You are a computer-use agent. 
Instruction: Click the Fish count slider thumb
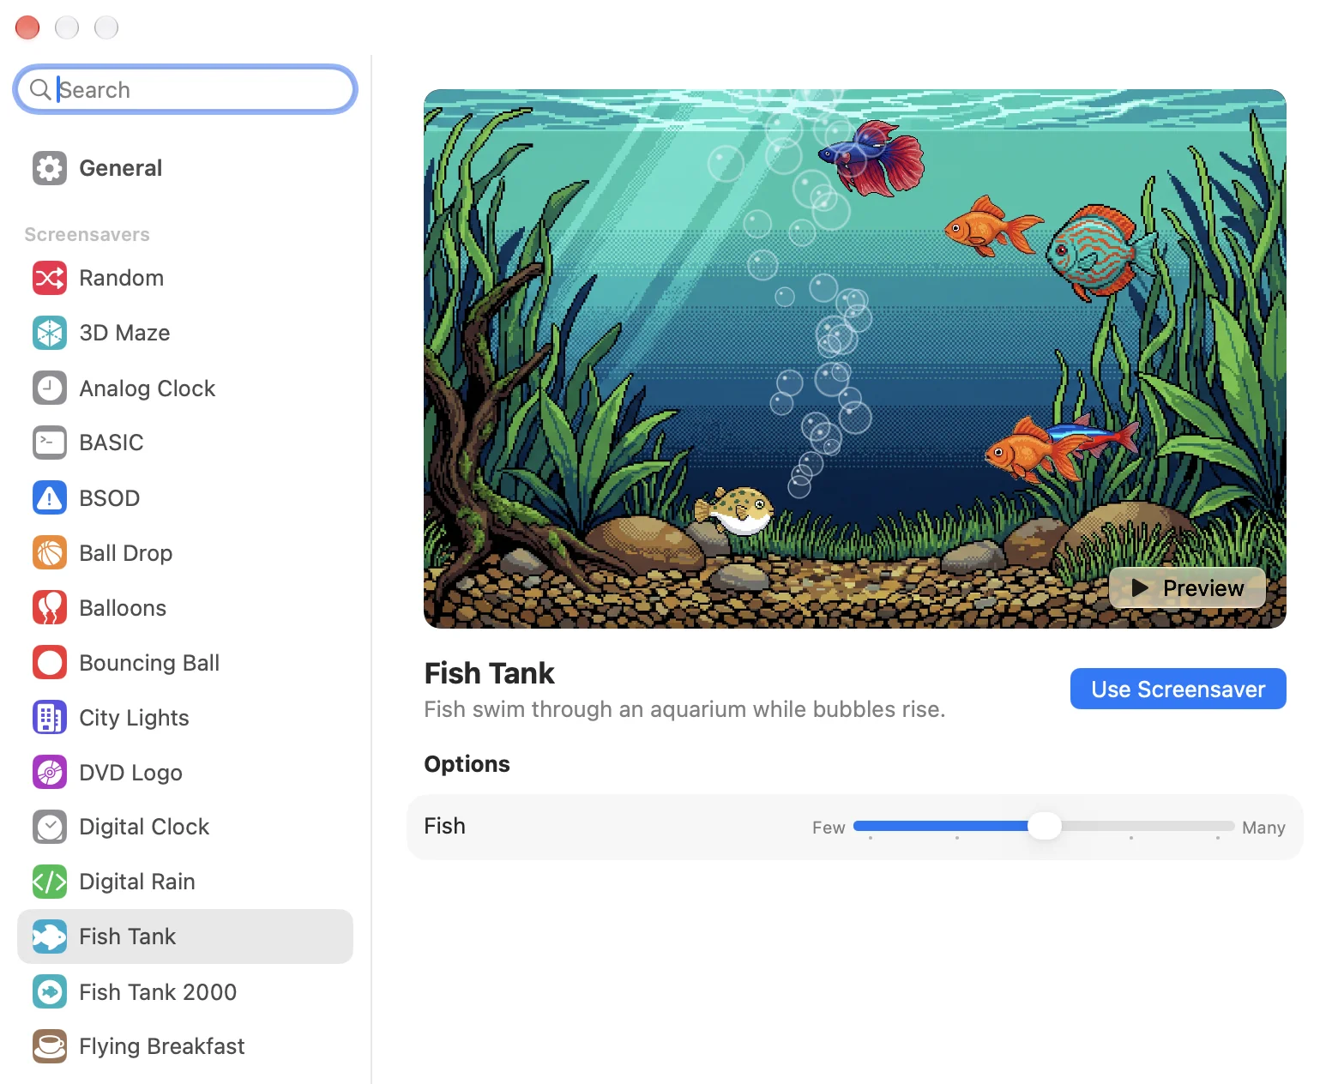[1044, 826]
